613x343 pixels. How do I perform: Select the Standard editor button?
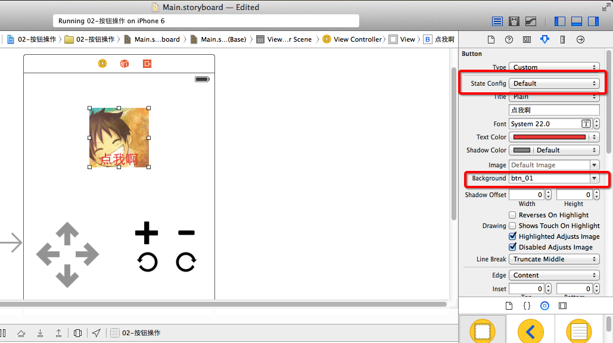click(497, 21)
